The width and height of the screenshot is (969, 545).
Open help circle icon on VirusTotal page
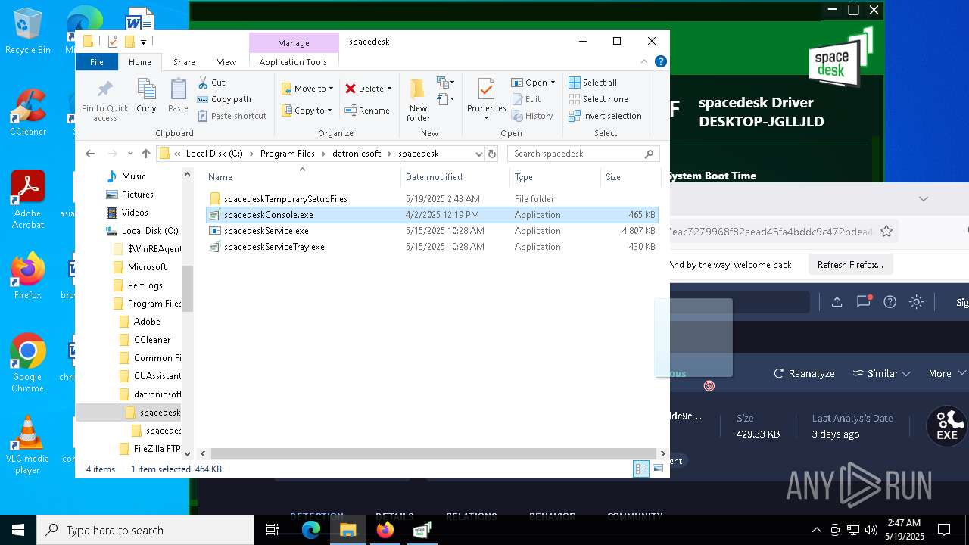pos(890,302)
